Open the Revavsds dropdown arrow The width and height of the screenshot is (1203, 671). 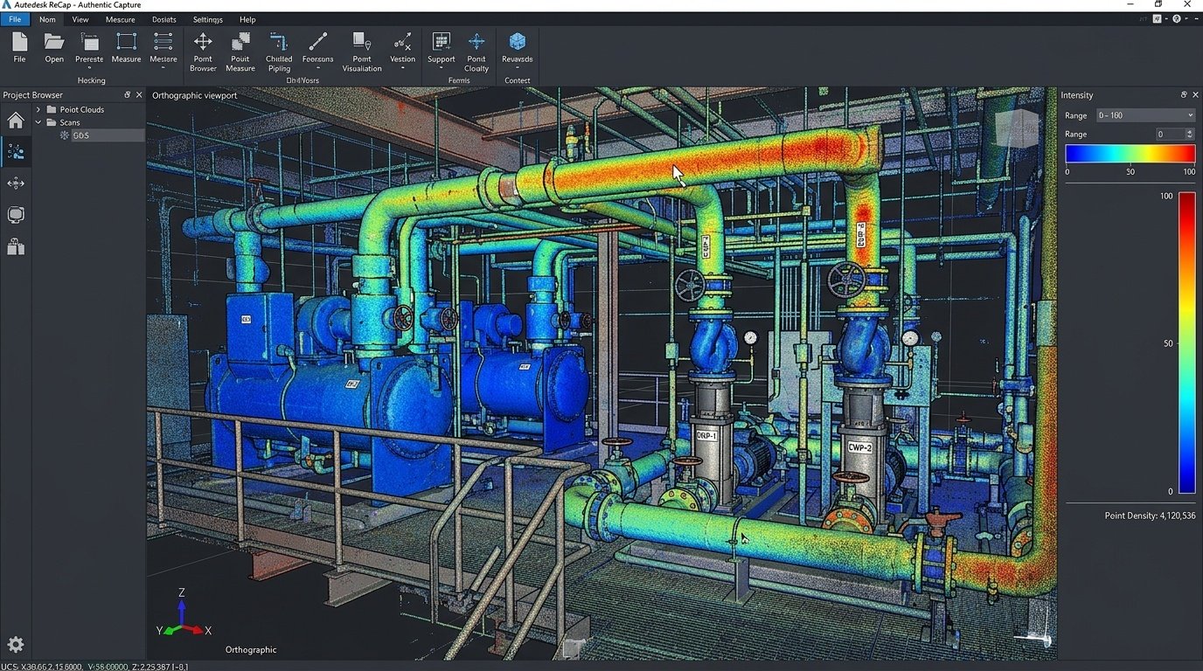(x=518, y=68)
